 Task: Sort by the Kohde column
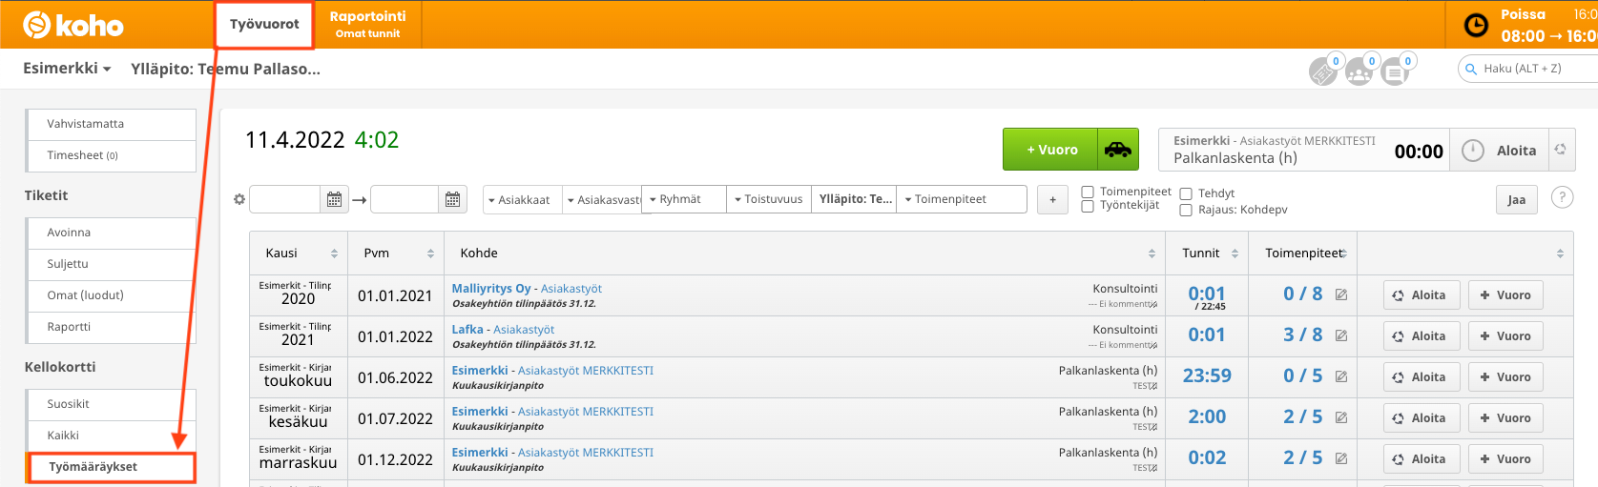point(805,254)
